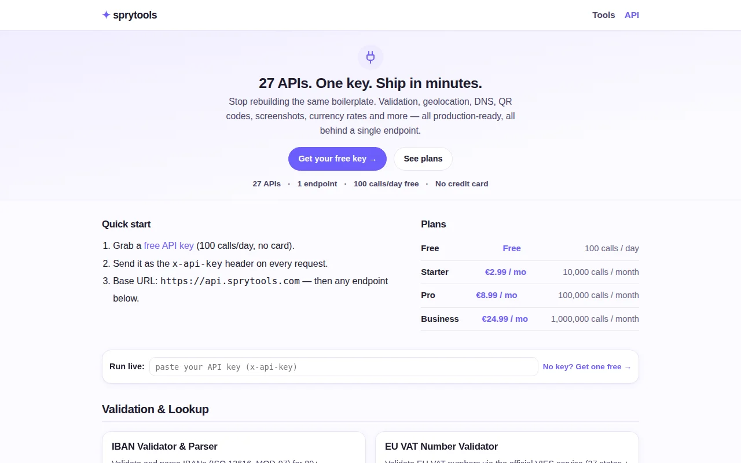Click the sprytools logo star icon

106,15
